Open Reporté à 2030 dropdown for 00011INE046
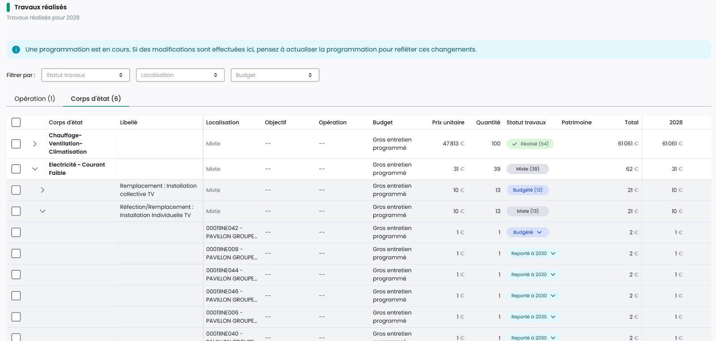The image size is (716, 341). point(533,295)
